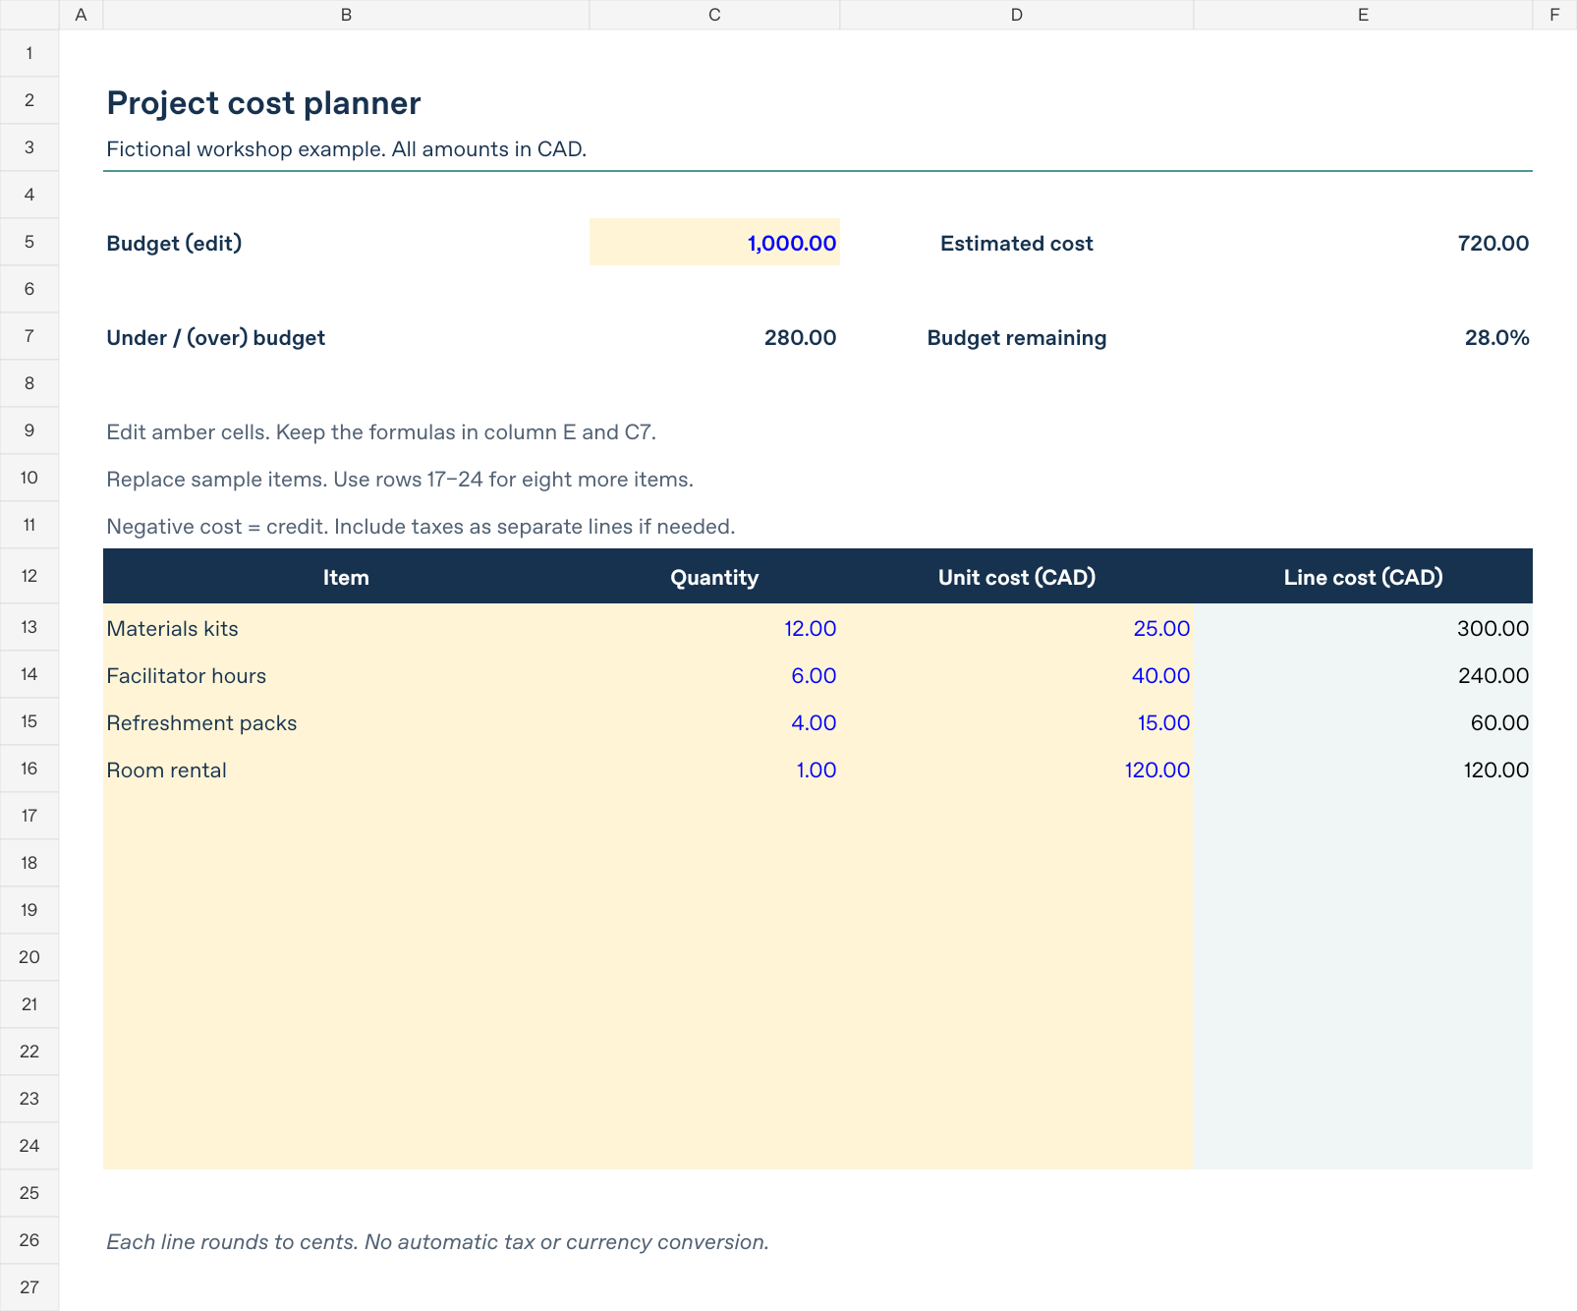Click the Budget (edit) label
Screen dimensions: 1577x1311
174,243
